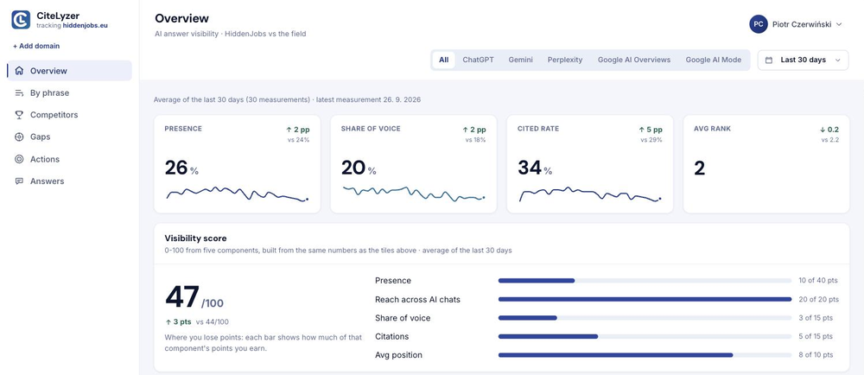Click the '↓ 0.2' avg rank change
Image resolution: width=864 pixels, height=375 pixels.
coord(829,130)
